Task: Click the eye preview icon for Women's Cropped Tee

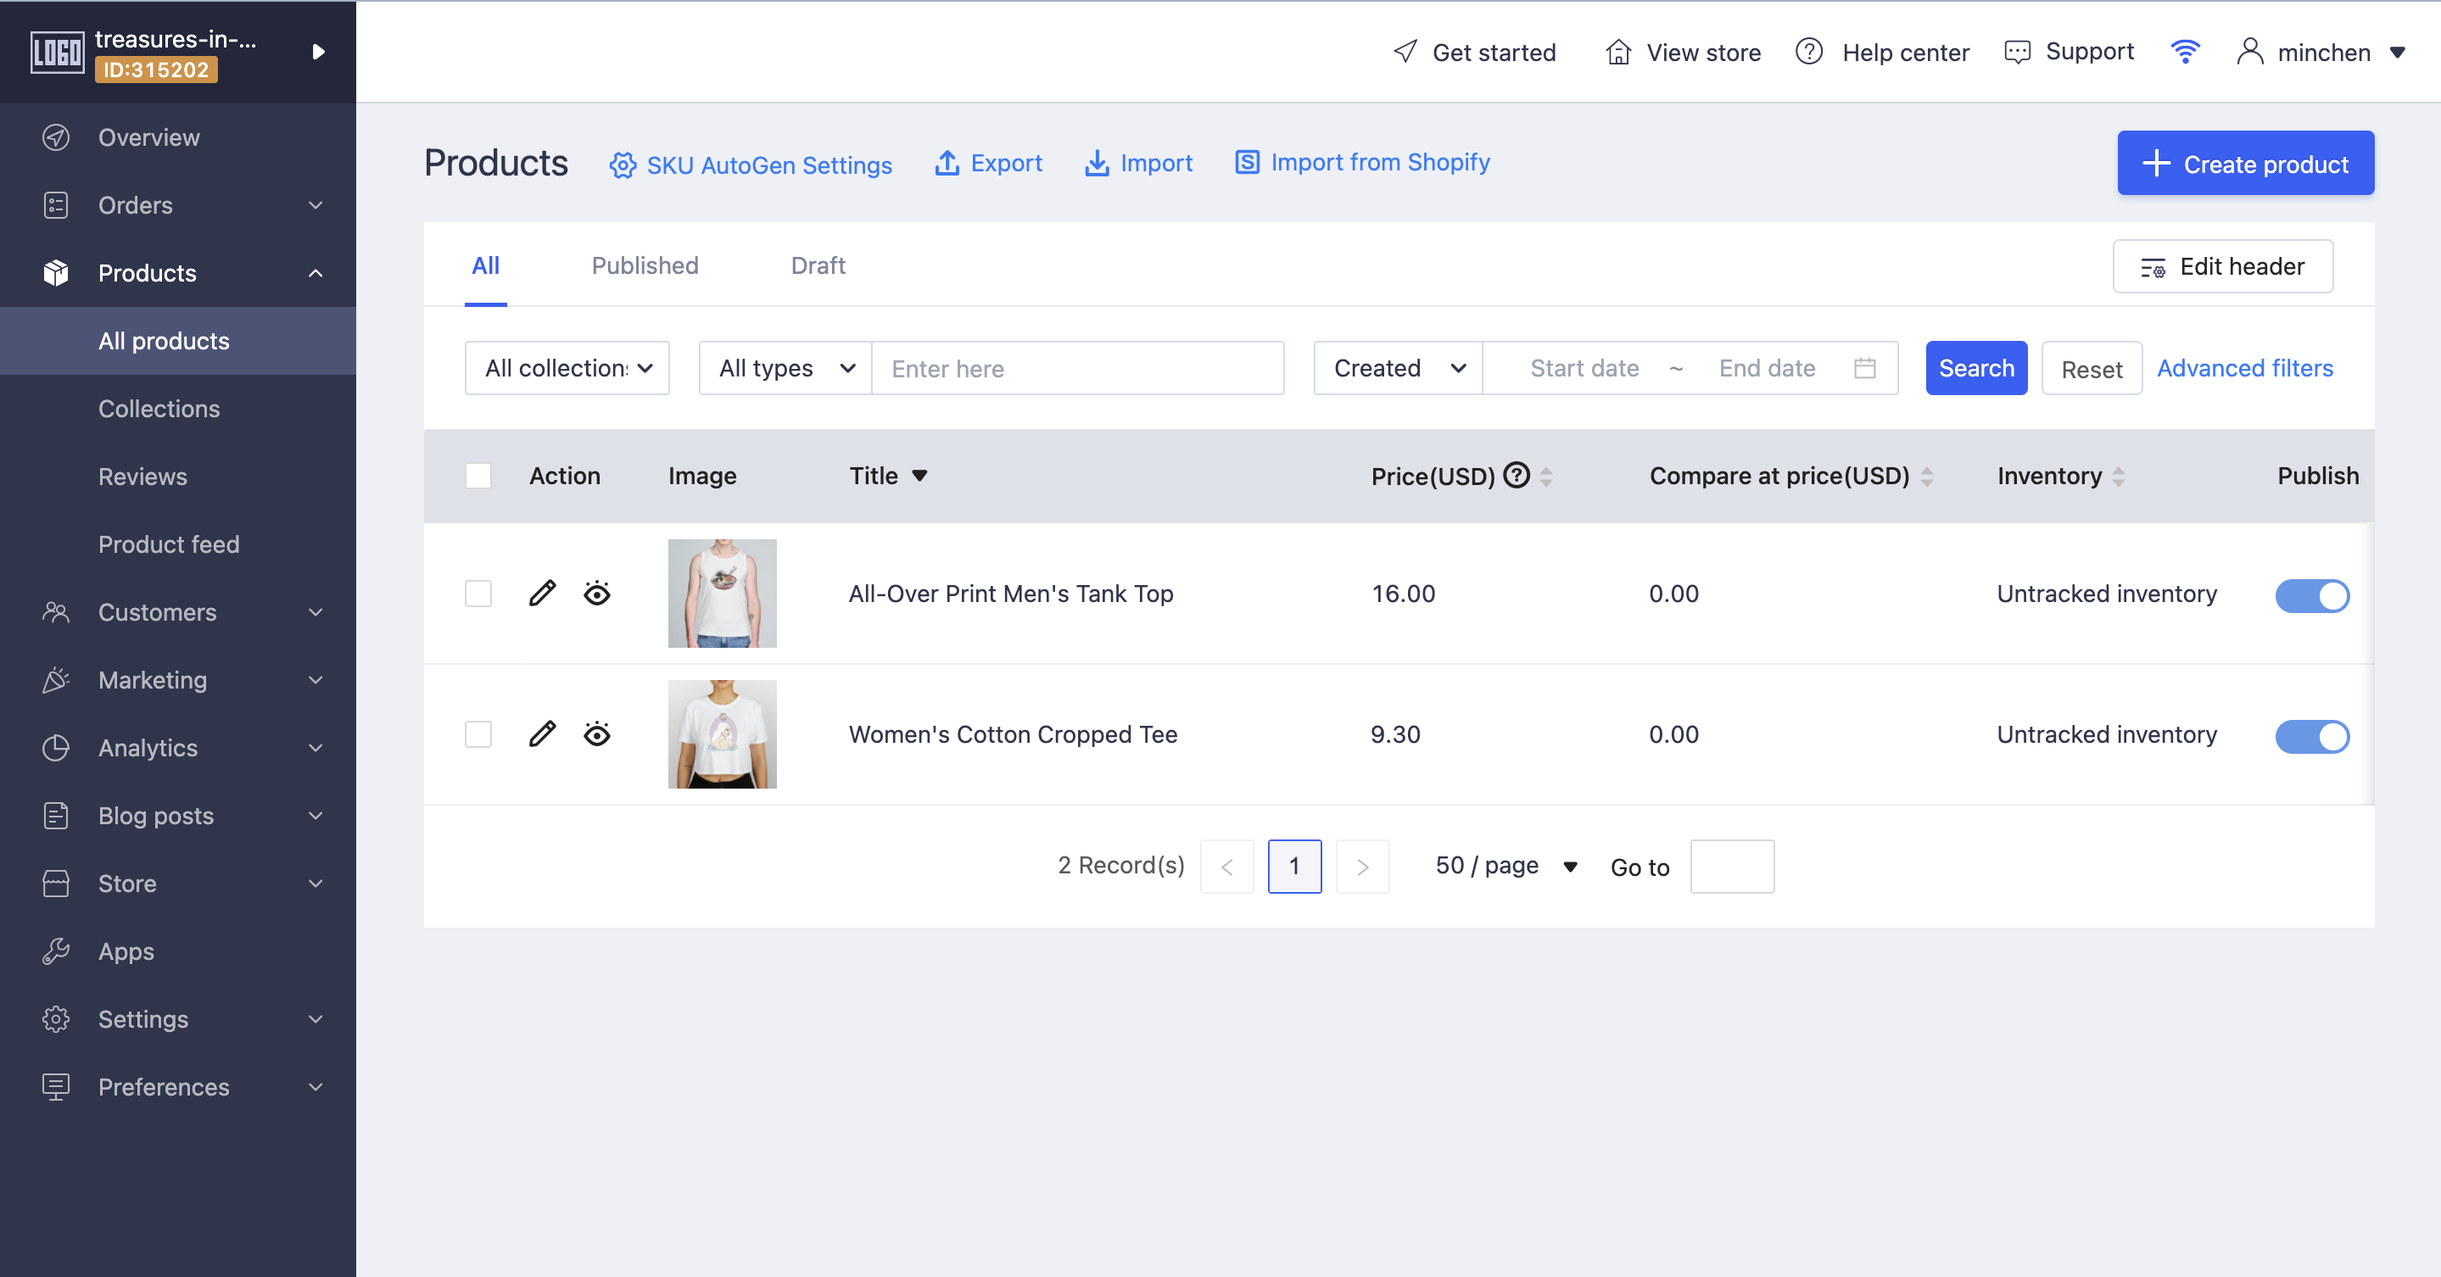Action: point(597,734)
